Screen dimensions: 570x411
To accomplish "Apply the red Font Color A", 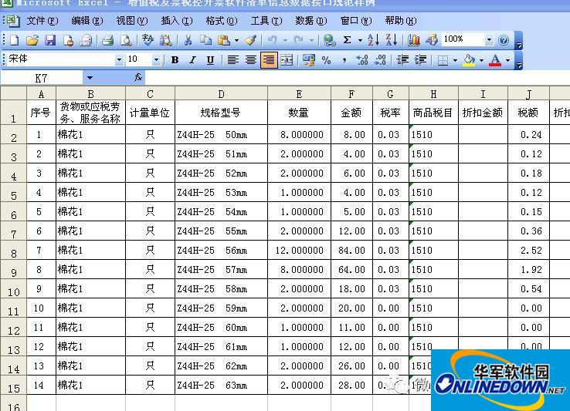I will pos(495,60).
